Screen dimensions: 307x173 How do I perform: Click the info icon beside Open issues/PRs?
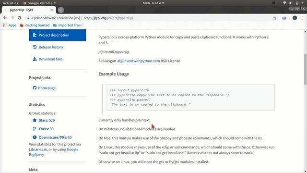point(35,137)
